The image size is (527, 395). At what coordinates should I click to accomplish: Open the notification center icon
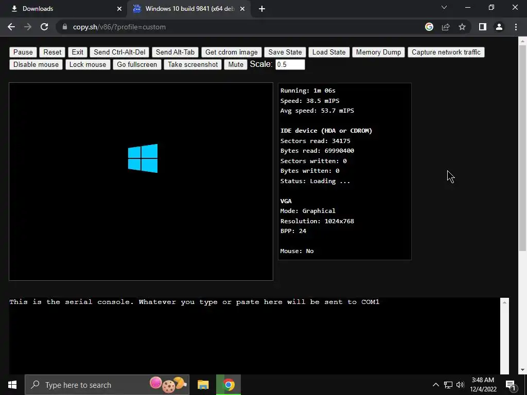point(510,385)
